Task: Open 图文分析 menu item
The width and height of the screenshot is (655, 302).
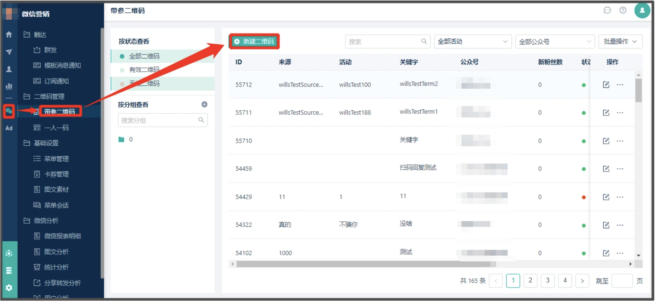Action: click(51, 252)
